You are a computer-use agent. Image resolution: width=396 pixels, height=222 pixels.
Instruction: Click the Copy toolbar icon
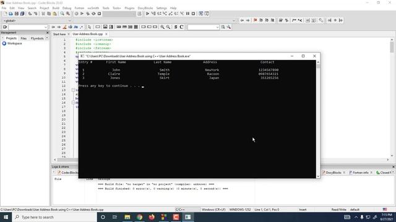point(49,14)
